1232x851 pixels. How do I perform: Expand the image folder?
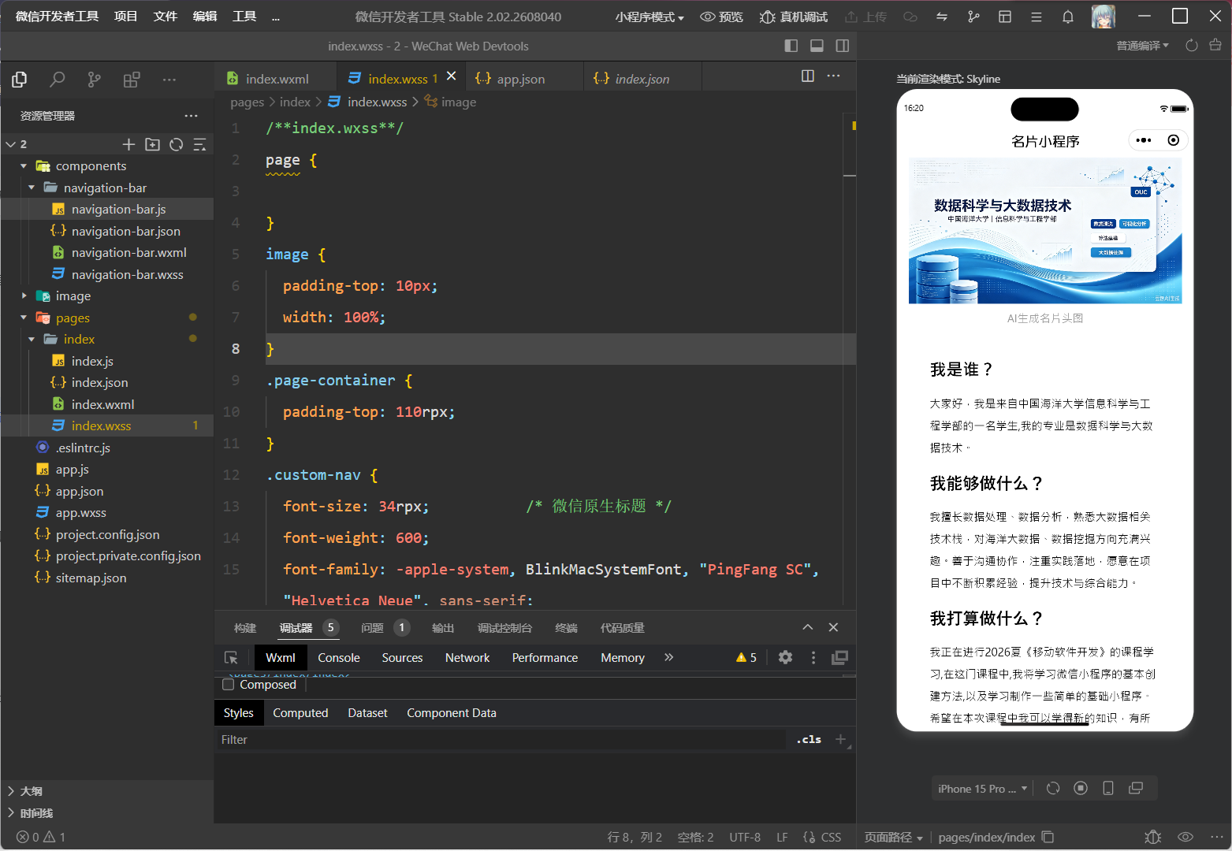[24, 296]
